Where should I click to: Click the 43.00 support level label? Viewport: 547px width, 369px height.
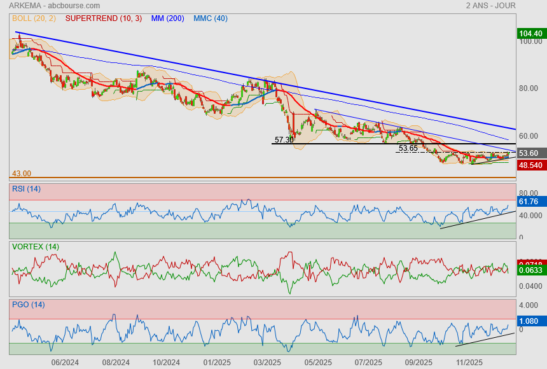(x=22, y=173)
